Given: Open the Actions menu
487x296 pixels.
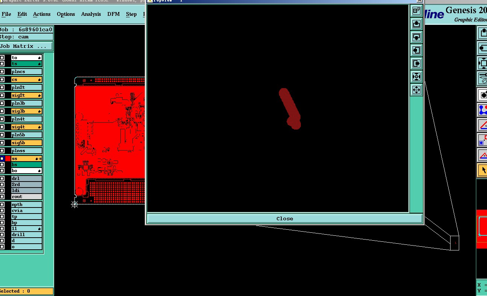Looking at the screenshot, I should [42, 14].
